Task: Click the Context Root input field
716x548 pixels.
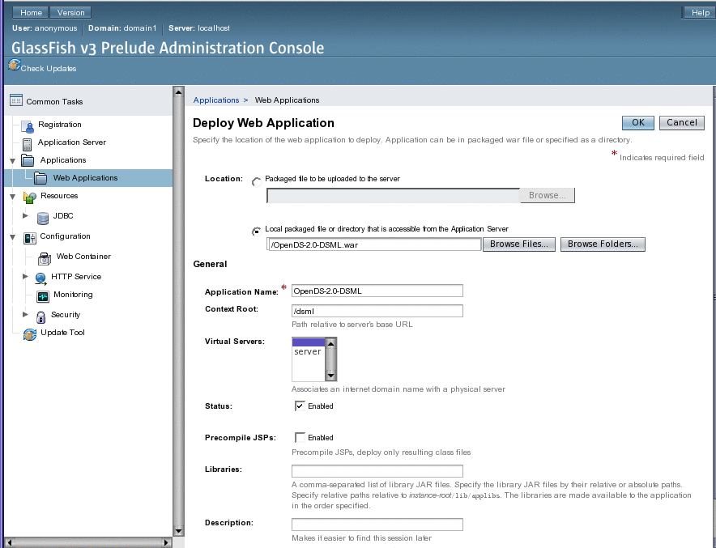Action: tap(377, 310)
